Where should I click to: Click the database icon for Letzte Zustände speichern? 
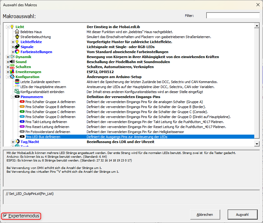[x=17, y=82]
